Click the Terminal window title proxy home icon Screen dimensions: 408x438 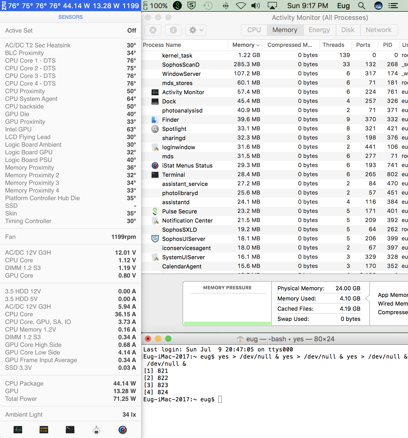(240, 339)
